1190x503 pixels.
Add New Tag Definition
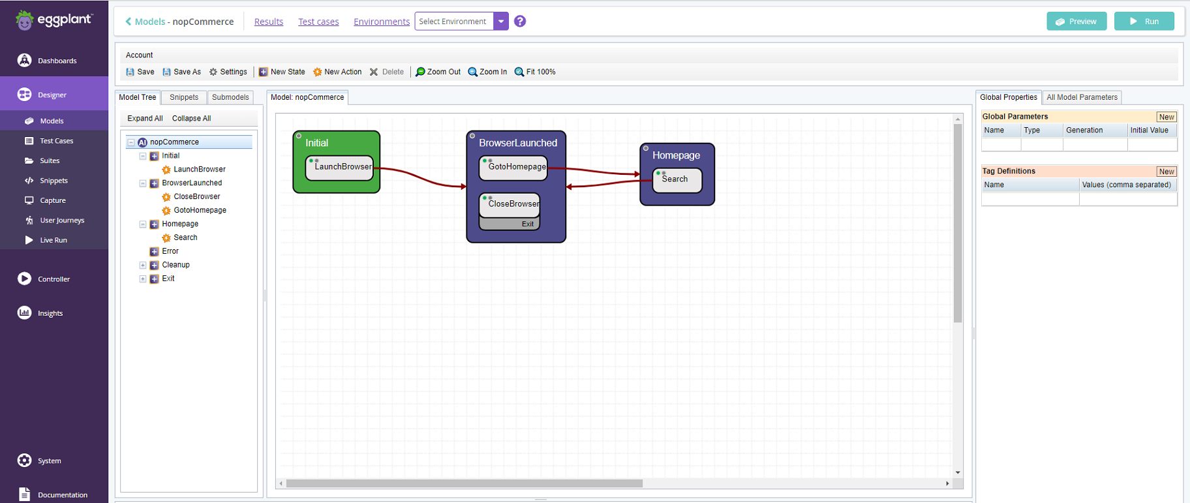1167,172
